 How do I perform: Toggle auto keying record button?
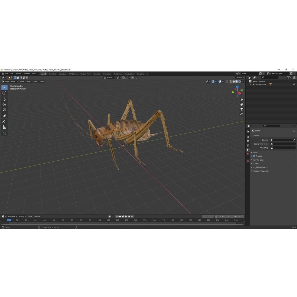[110, 216]
